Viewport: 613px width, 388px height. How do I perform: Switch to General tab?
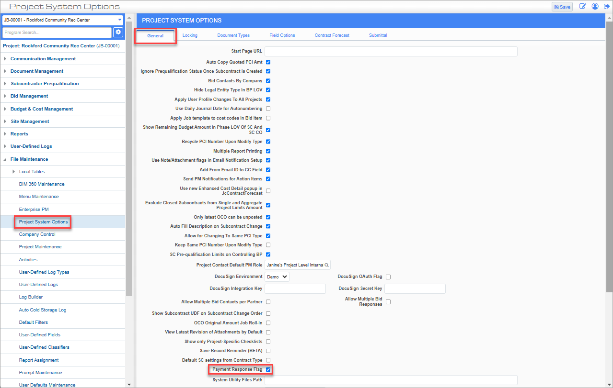pyautogui.click(x=156, y=36)
